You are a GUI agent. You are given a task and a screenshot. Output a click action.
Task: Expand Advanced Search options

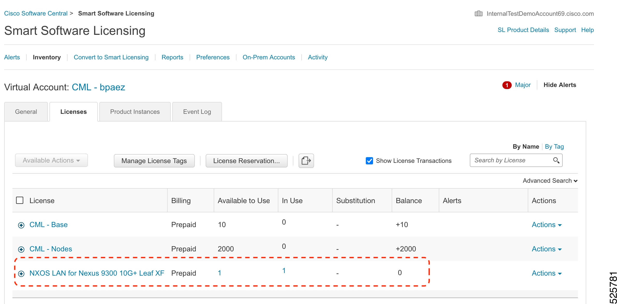(x=550, y=181)
